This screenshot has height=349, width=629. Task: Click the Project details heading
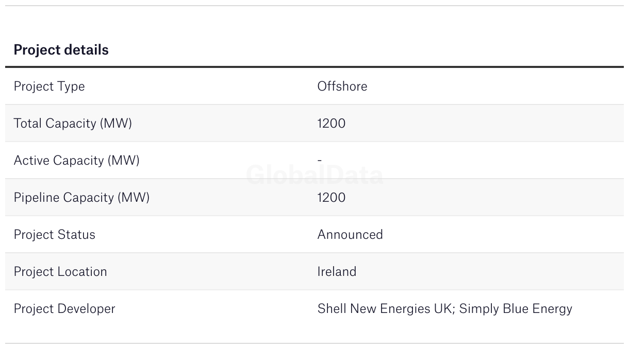coord(61,50)
